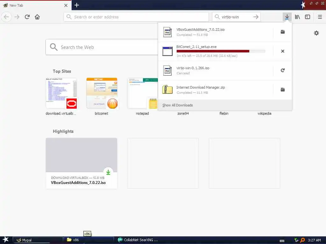Click the Search the Web field
The width and height of the screenshot is (326, 244).
(x=102, y=47)
